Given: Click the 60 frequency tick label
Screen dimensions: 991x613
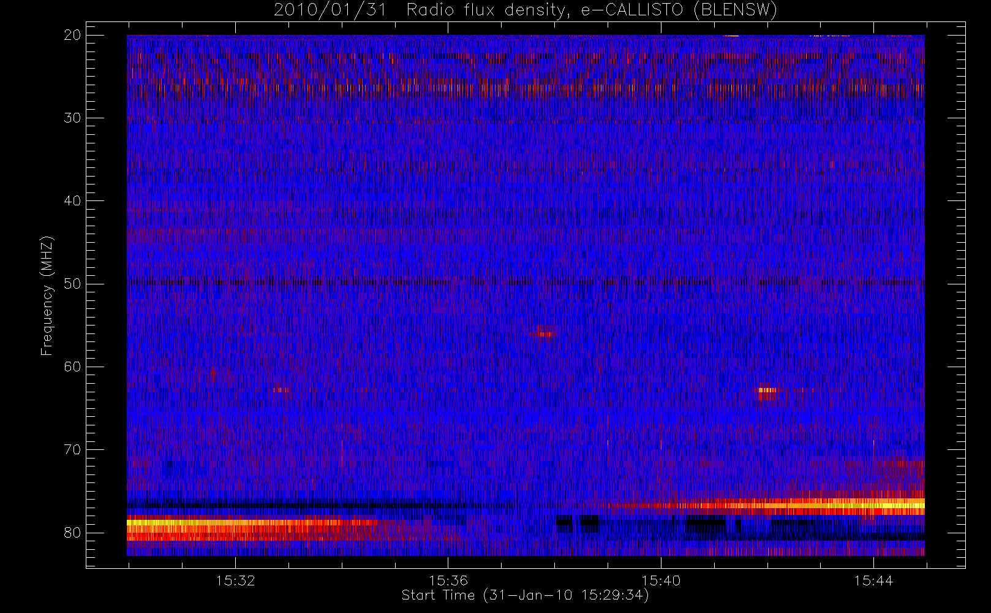Looking at the screenshot, I should tap(73, 367).
